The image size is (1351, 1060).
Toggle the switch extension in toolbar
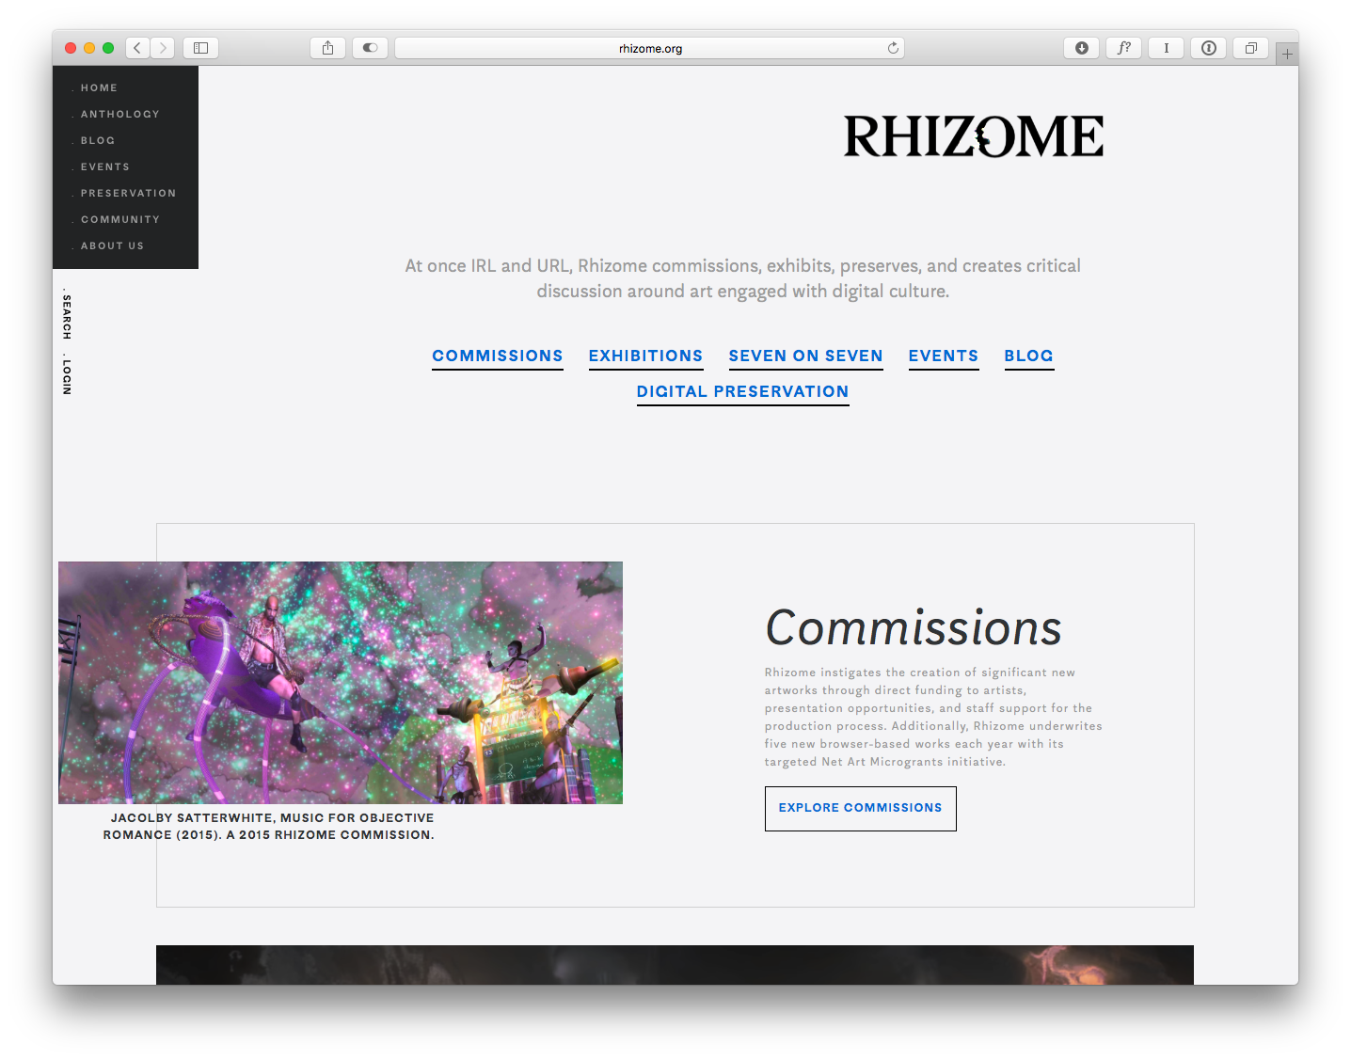370,48
